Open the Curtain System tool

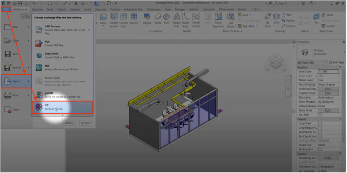click(114, 20)
